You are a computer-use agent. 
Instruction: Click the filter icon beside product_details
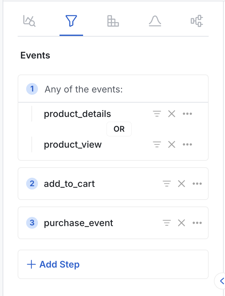click(157, 114)
